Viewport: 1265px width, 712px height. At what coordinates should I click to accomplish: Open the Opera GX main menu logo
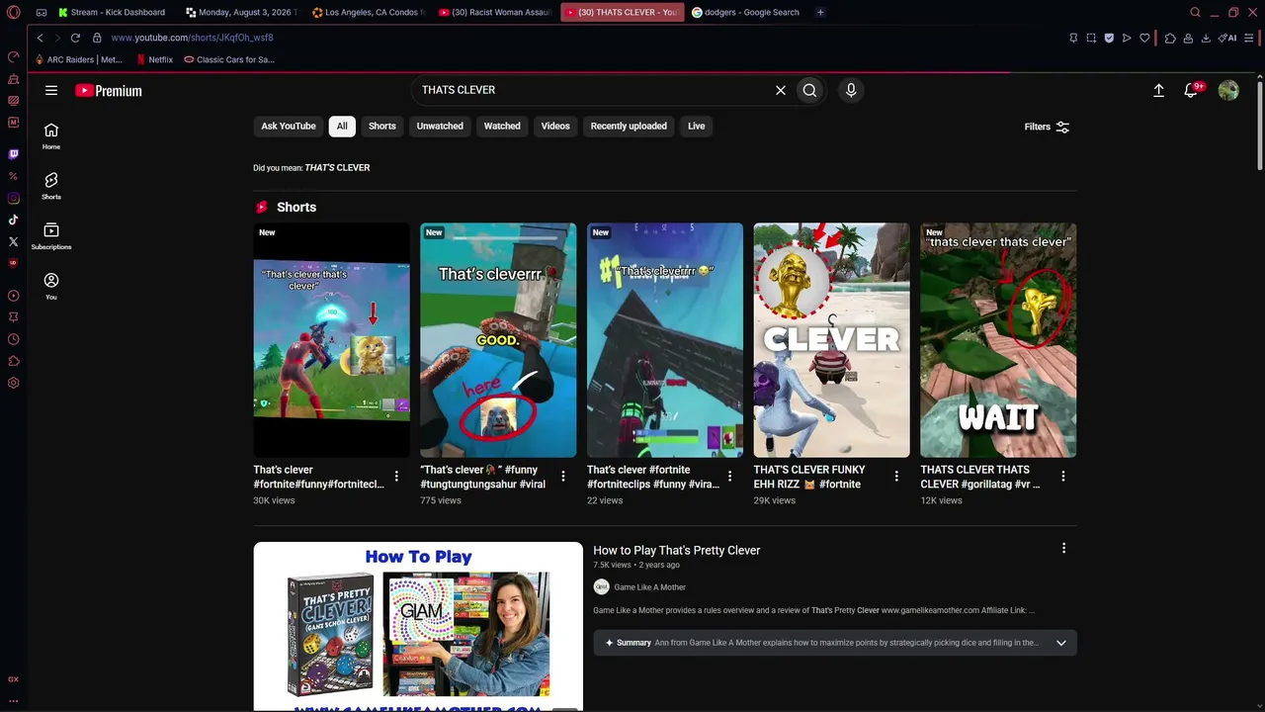click(13, 13)
